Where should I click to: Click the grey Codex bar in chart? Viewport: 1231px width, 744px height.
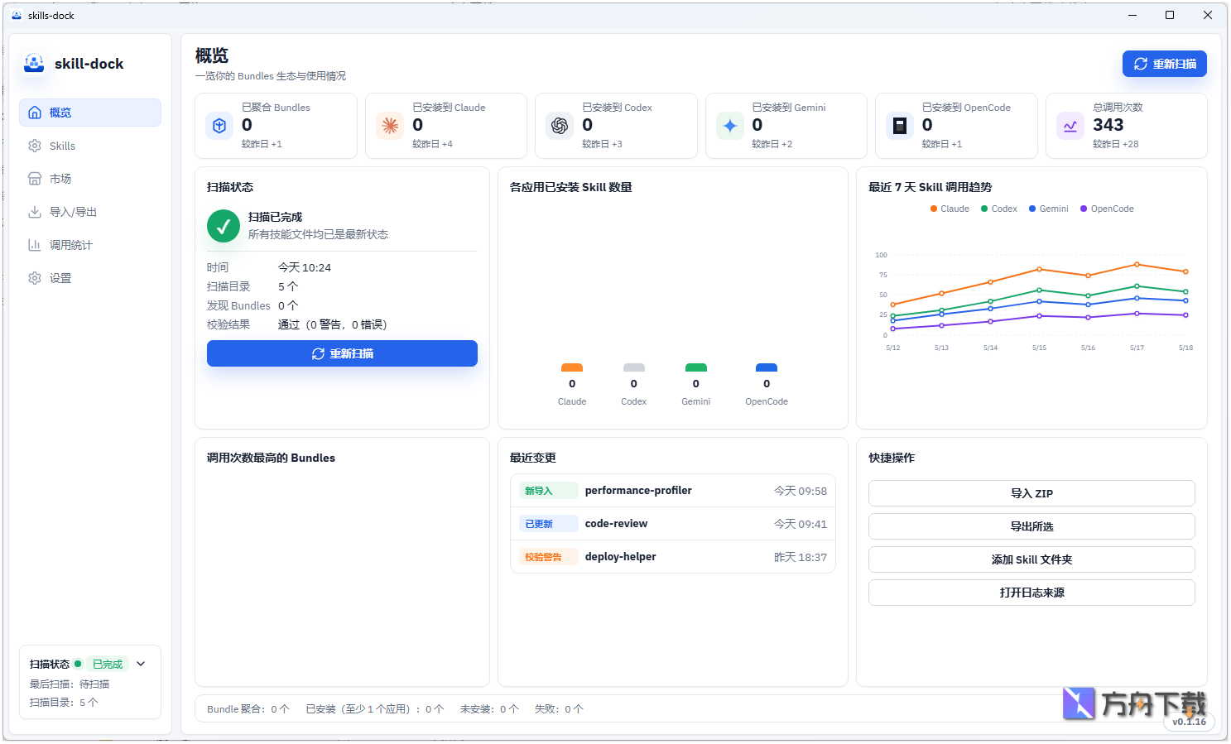point(634,367)
